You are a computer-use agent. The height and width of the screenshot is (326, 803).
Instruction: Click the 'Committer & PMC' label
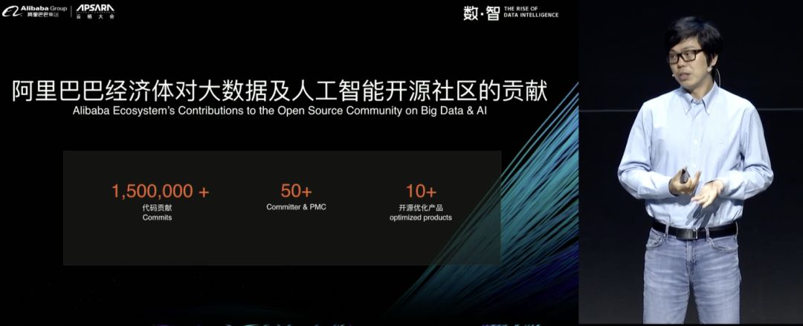tap(296, 207)
